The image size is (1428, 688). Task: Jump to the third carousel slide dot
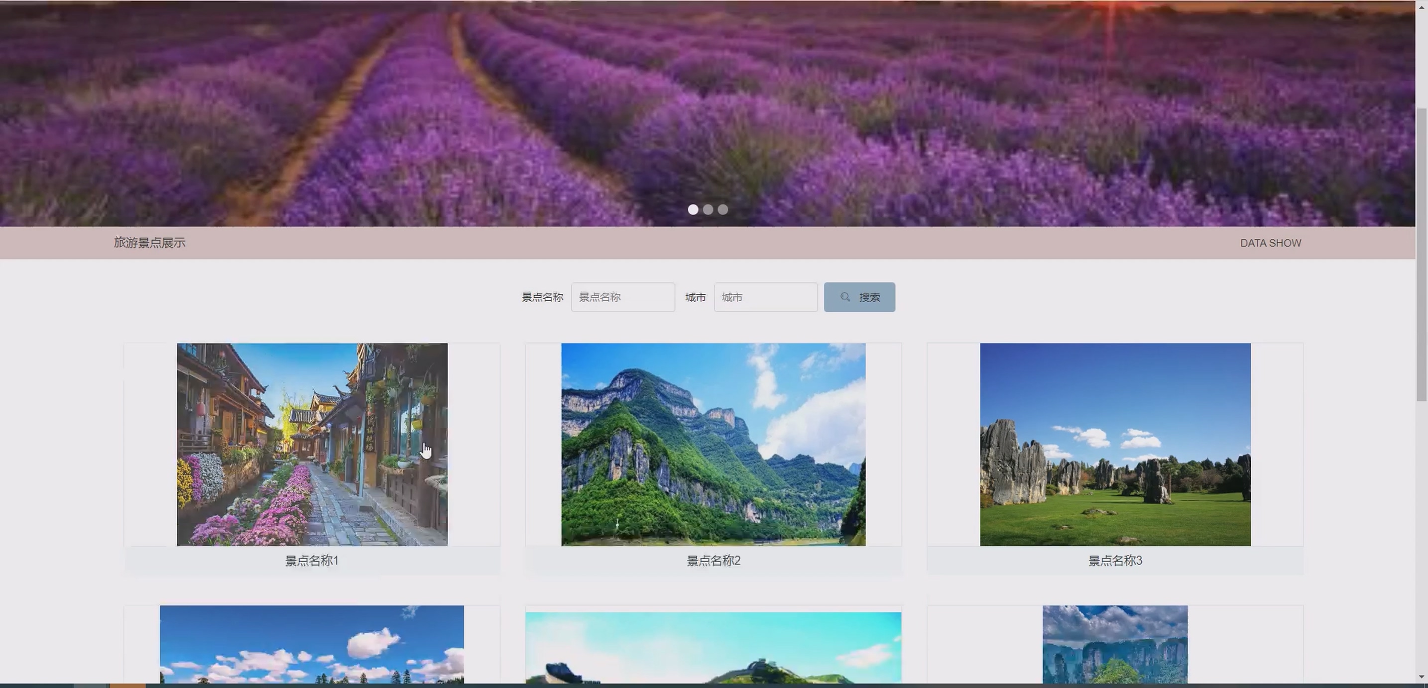pos(723,210)
